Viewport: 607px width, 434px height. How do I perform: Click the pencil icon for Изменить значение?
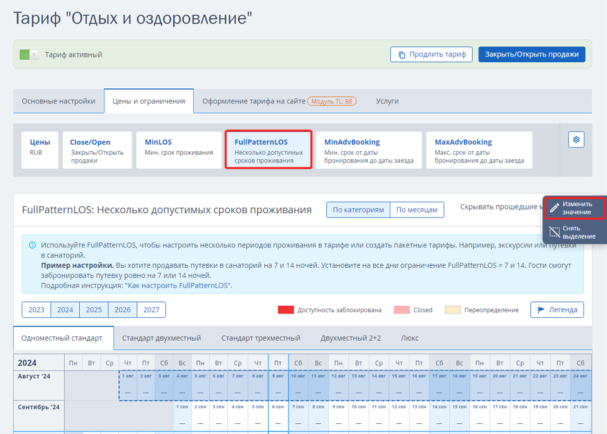click(x=554, y=208)
